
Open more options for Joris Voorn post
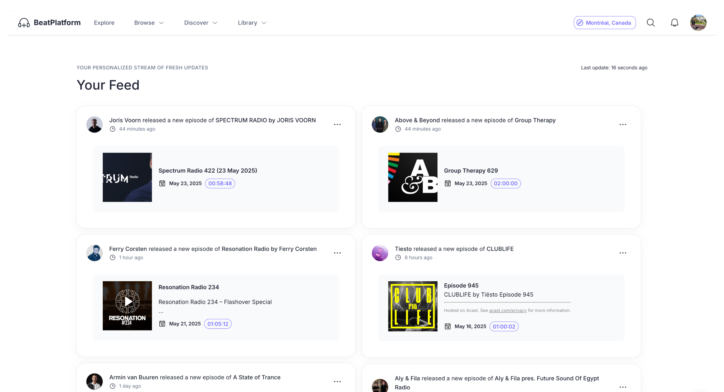[x=337, y=125]
